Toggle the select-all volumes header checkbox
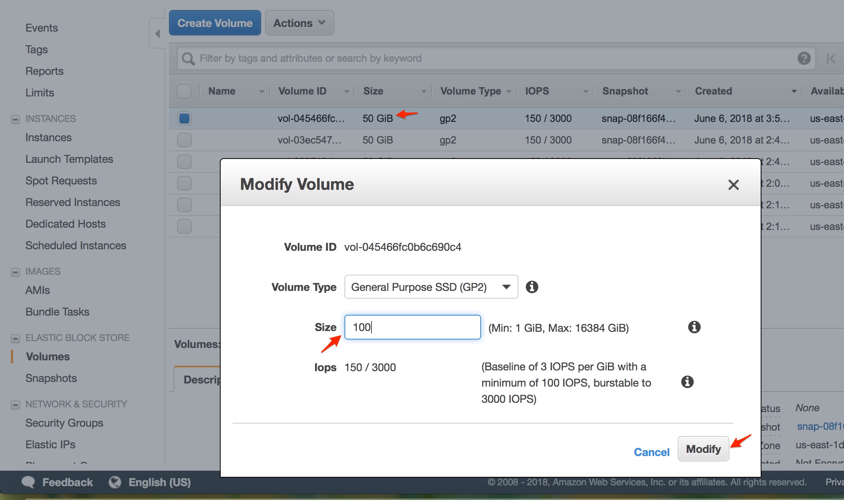 [184, 91]
